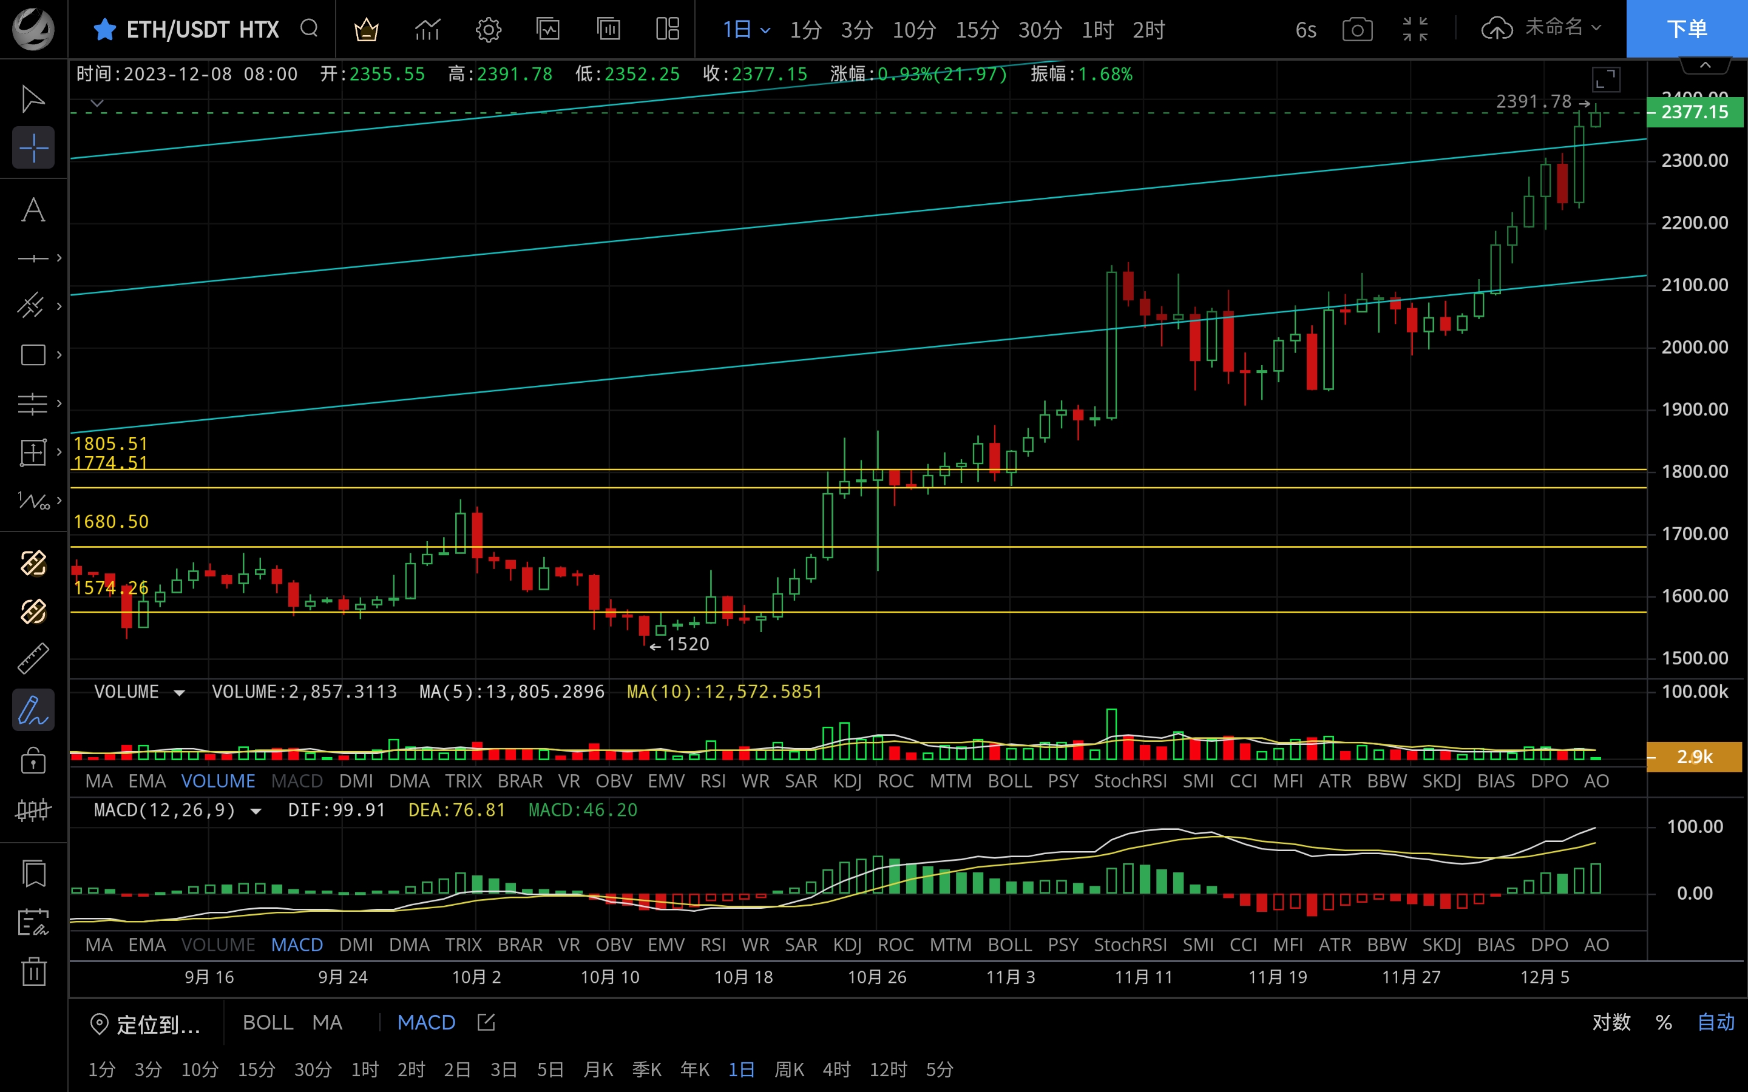Take a chart screenshot with camera icon
Viewport: 1748px width, 1092px height.
pos(1357,30)
